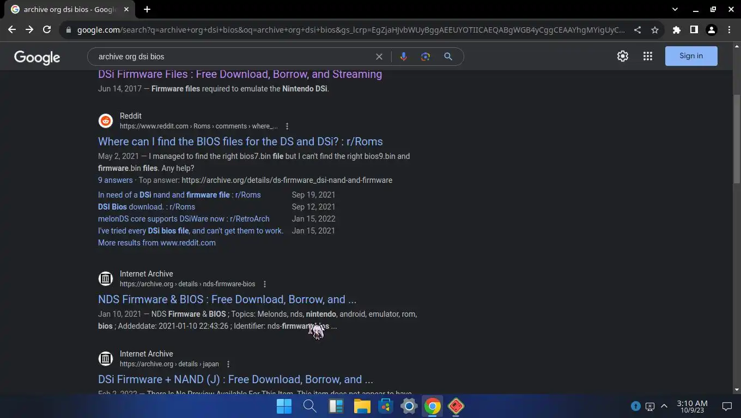
Task: Click the 'Sep 19, 2021' date text
Action: pyautogui.click(x=313, y=195)
